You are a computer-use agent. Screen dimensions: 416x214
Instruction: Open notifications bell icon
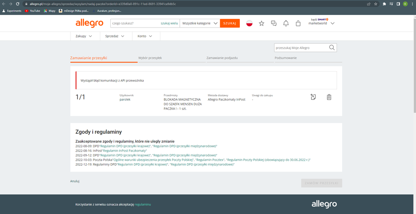[x=286, y=23]
